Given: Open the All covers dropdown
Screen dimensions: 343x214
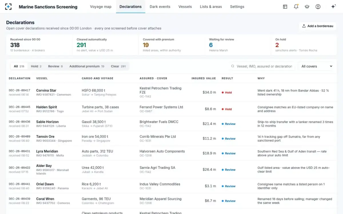Looking at the screenshot, I should (317, 66).
